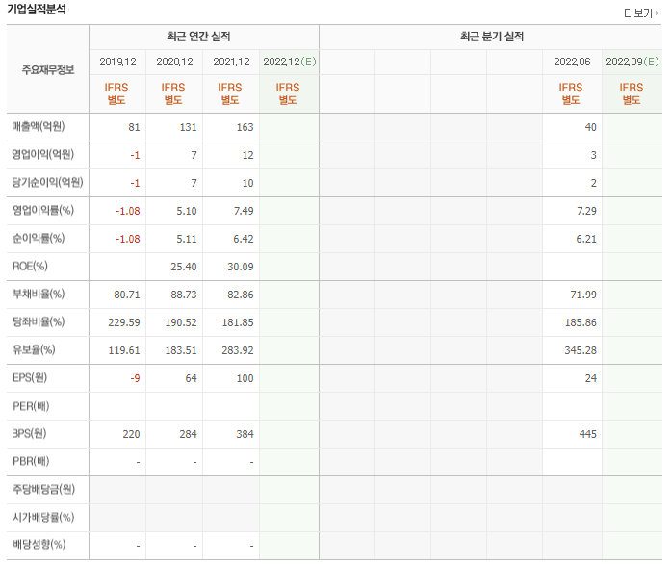Click the BPS value 220
This screenshot has width=671, height=564.
pyautogui.click(x=131, y=434)
